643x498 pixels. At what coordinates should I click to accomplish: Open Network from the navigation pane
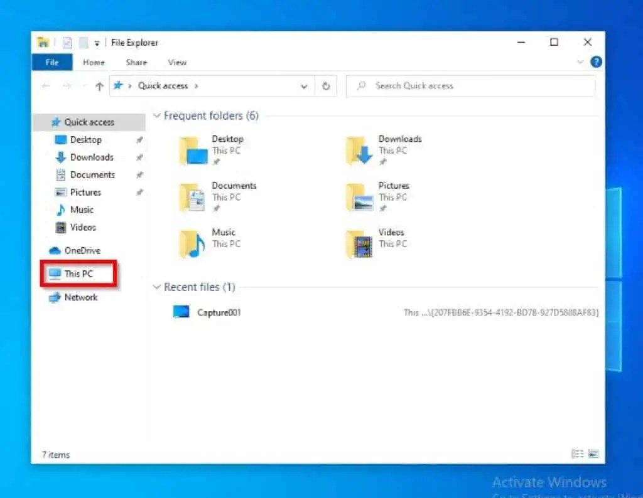80,297
